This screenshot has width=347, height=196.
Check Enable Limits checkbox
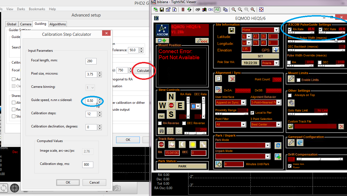coord(299,80)
